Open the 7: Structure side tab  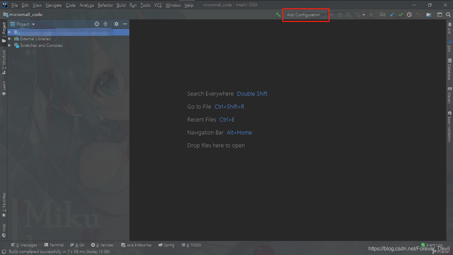point(4,62)
